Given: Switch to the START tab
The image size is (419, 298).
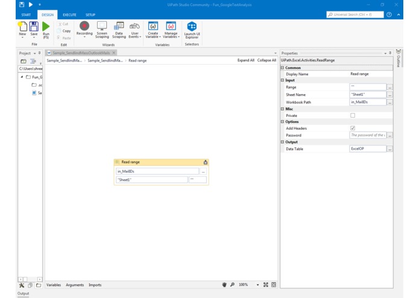Looking at the screenshot, I should coord(26,14).
